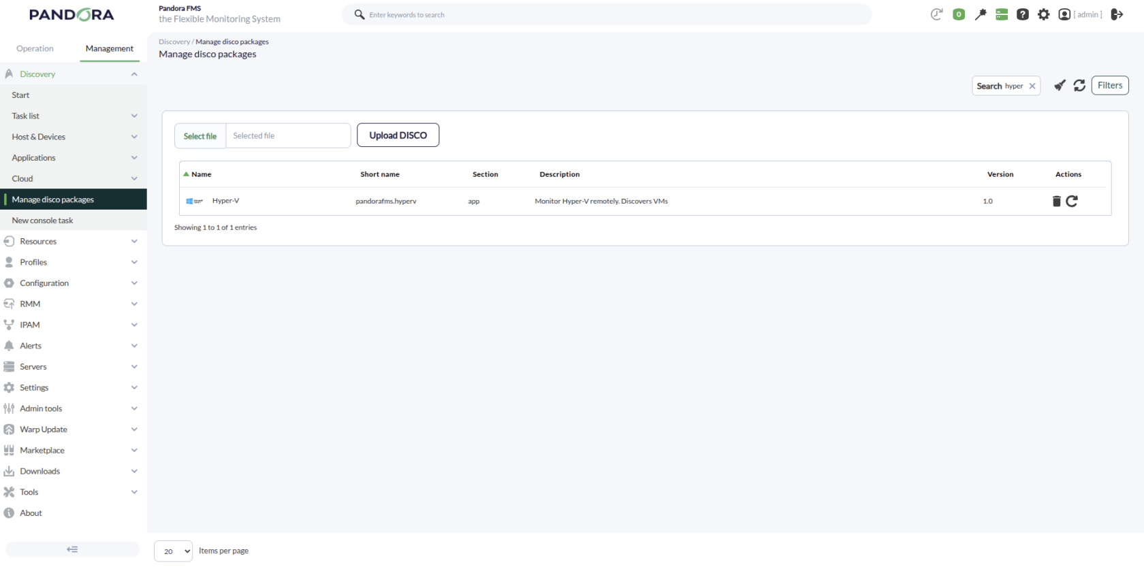1144x569 pixels.
Task: Expand the Marketplace chevron
Action: (134, 450)
